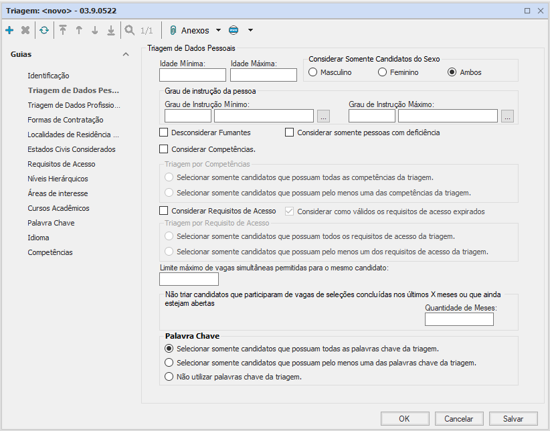The height and width of the screenshot is (431, 550).
Task: Collapse the Guias panel chevron
Action: coord(126,54)
